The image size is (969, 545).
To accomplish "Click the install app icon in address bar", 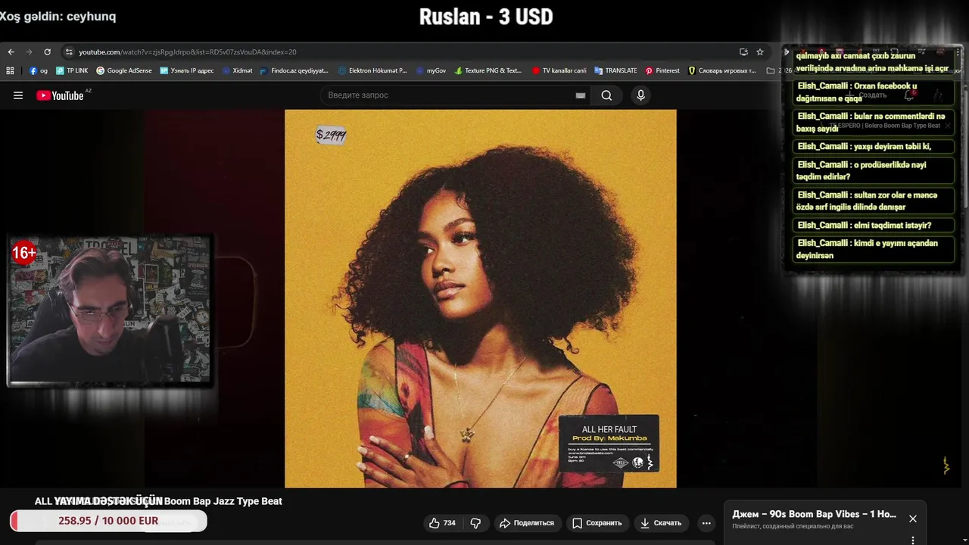I will coord(743,52).
